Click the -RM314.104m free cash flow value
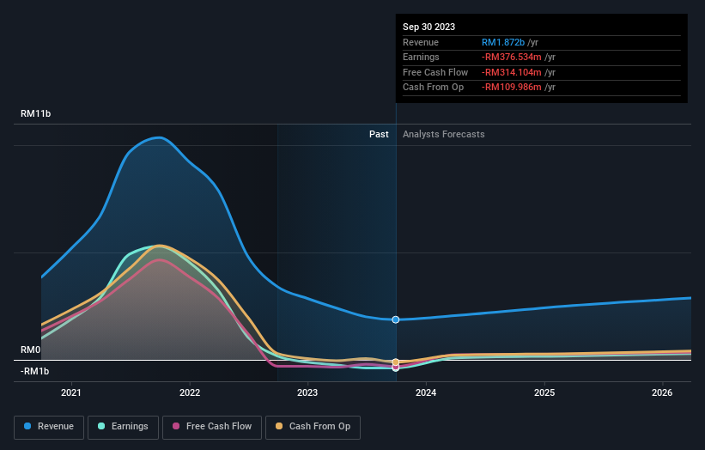The height and width of the screenshot is (450, 705). pyautogui.click(x=512, y=72)
